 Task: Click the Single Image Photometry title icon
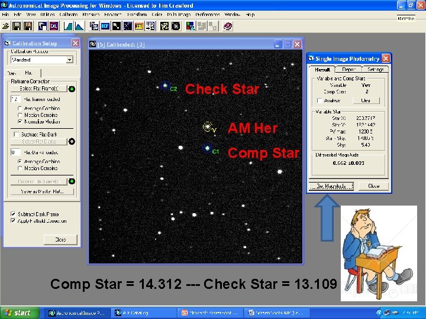click(x=311, y=58)
